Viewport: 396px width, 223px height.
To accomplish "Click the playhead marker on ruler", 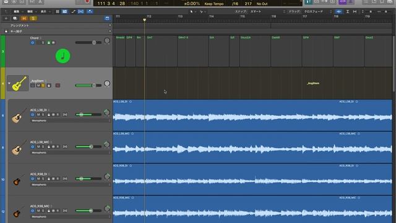I will pos(144,20).
